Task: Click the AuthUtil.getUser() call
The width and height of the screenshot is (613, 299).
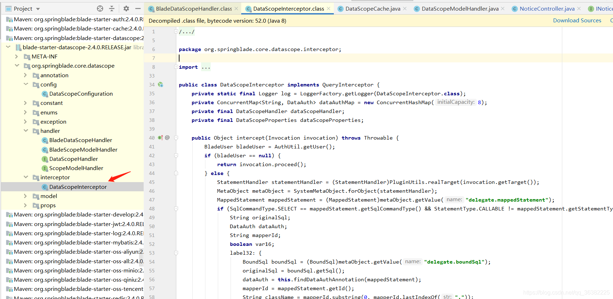Action: 303,147
